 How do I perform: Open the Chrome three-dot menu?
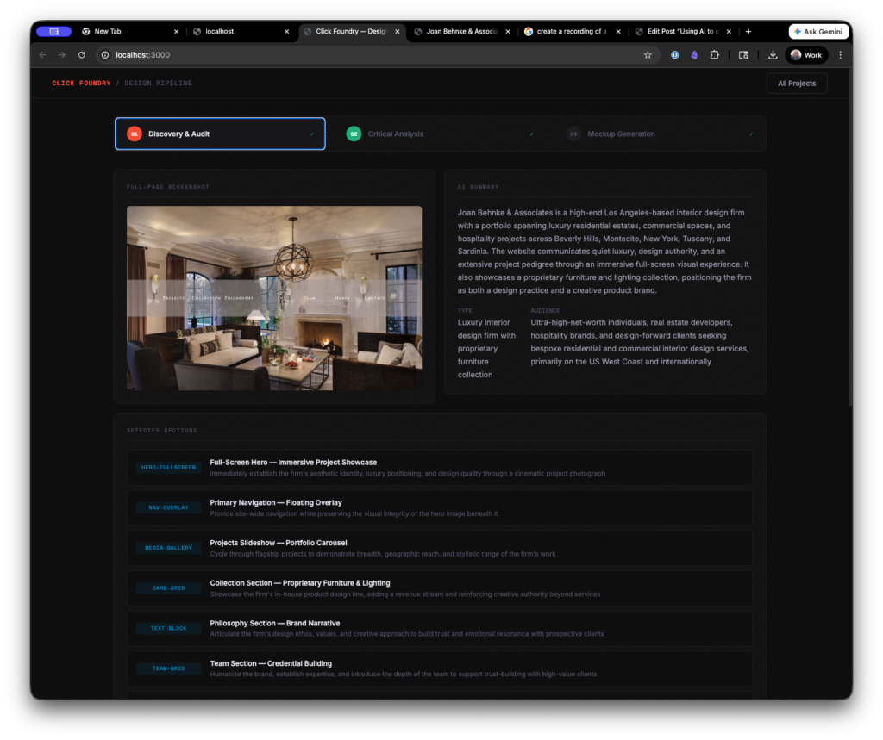point(841,55)
